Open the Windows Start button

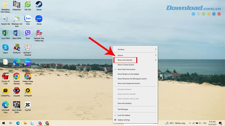(x=4, y=123)
